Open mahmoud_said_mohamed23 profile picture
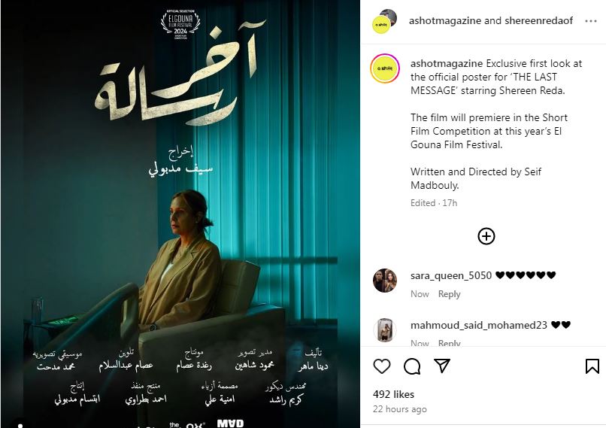This screenshot has height=428, width=606. click(385, 329)
